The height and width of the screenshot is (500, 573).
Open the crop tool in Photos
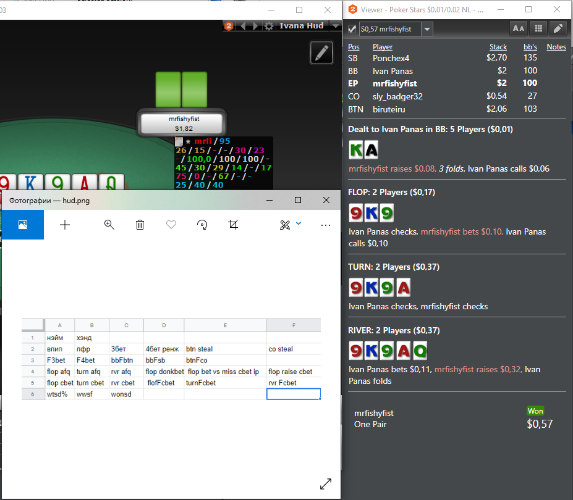(x=233, y=225)
